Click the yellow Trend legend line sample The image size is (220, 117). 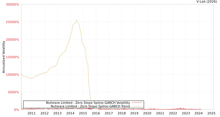(x=137, y=106)
